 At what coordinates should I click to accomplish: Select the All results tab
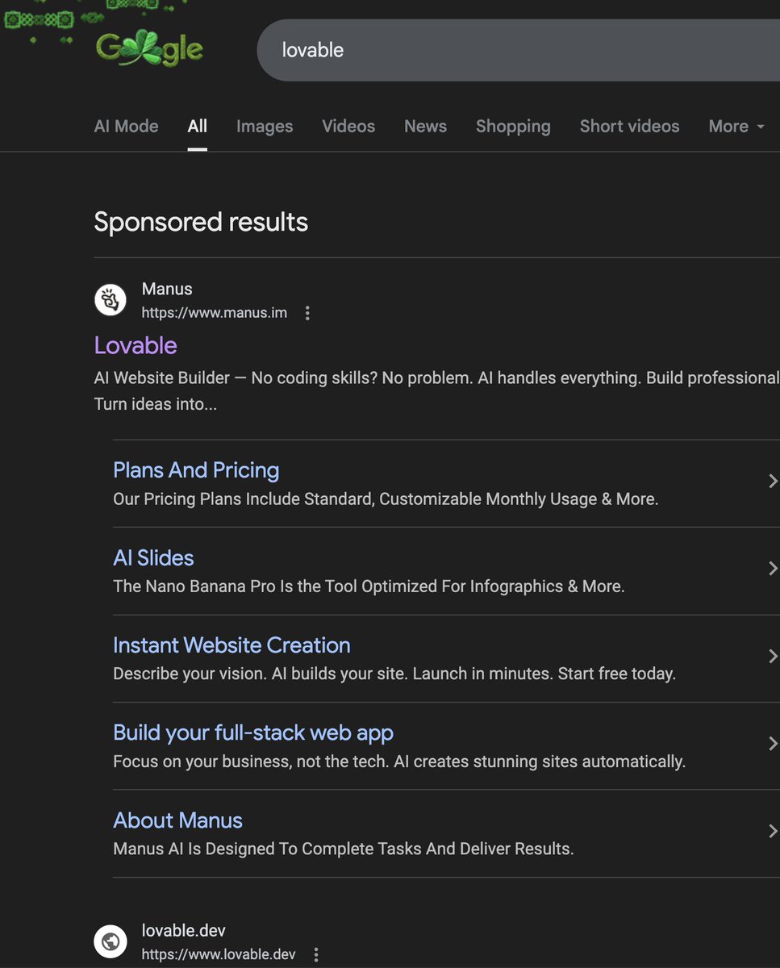coord(198,127)
